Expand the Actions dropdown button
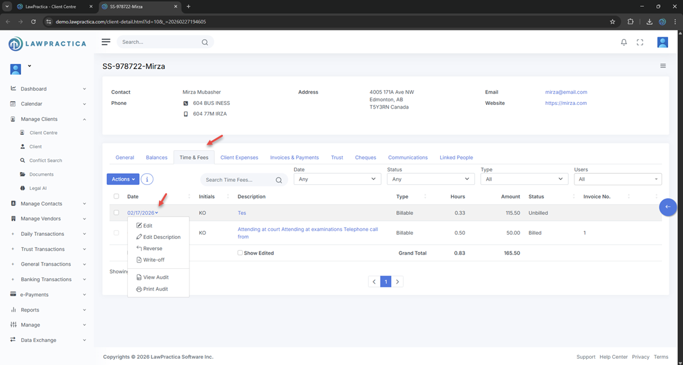The height and width of the screenshot is (365, 683). pos(123,179)
